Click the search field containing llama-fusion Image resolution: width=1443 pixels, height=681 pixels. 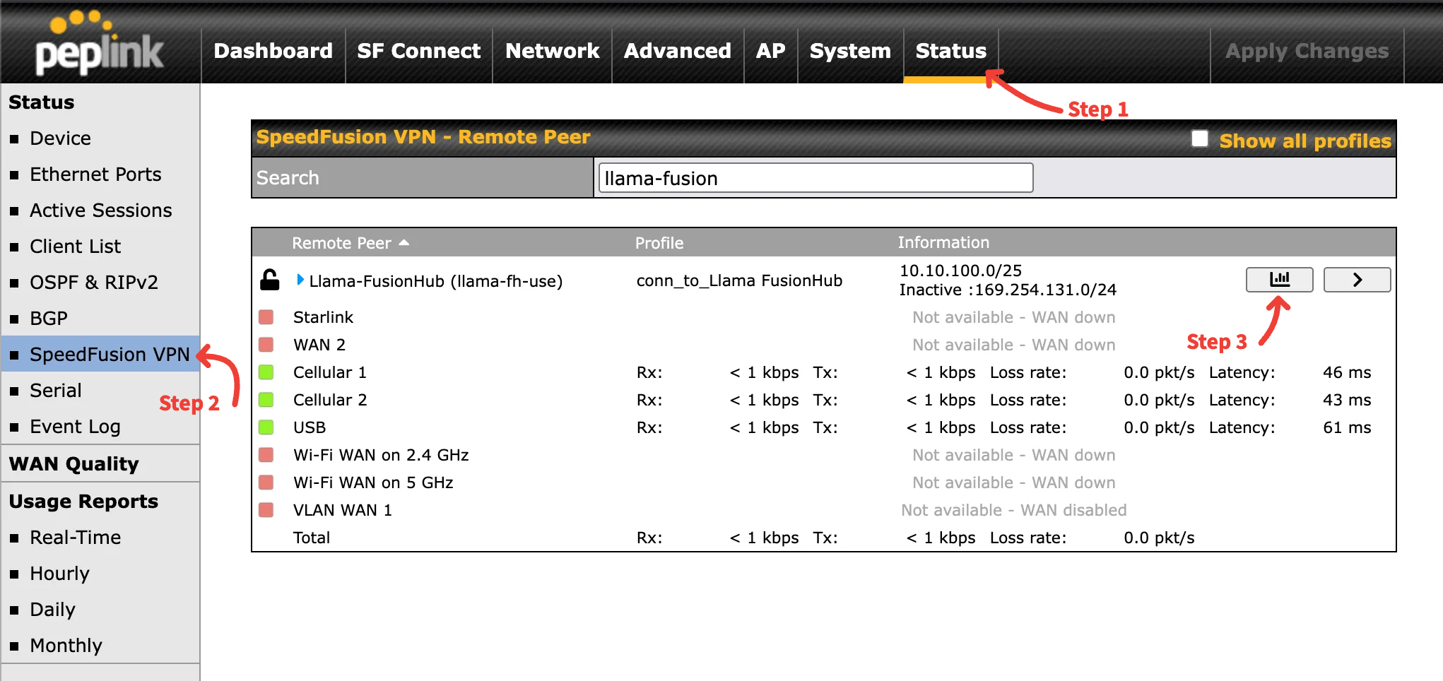(815, 178)
